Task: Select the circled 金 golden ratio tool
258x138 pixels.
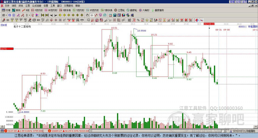Action: click(x=147, y=20)
